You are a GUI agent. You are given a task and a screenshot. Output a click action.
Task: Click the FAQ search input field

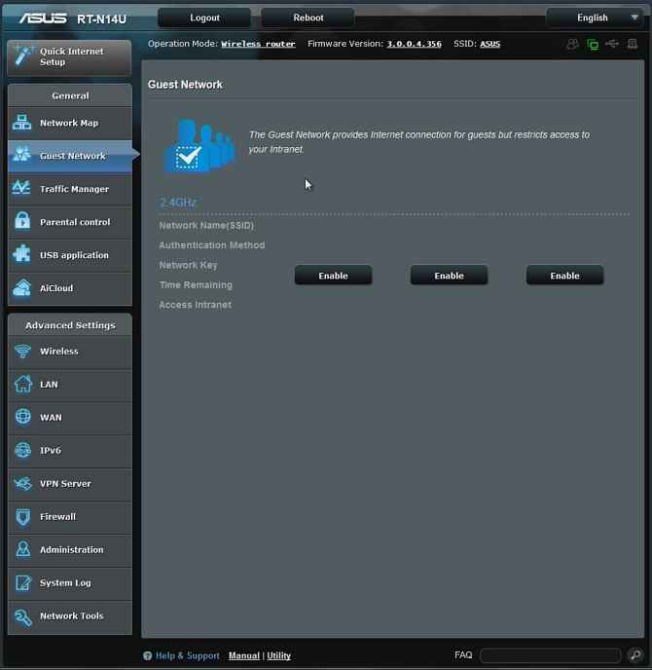pyautogui.click(x=551, y=655)
